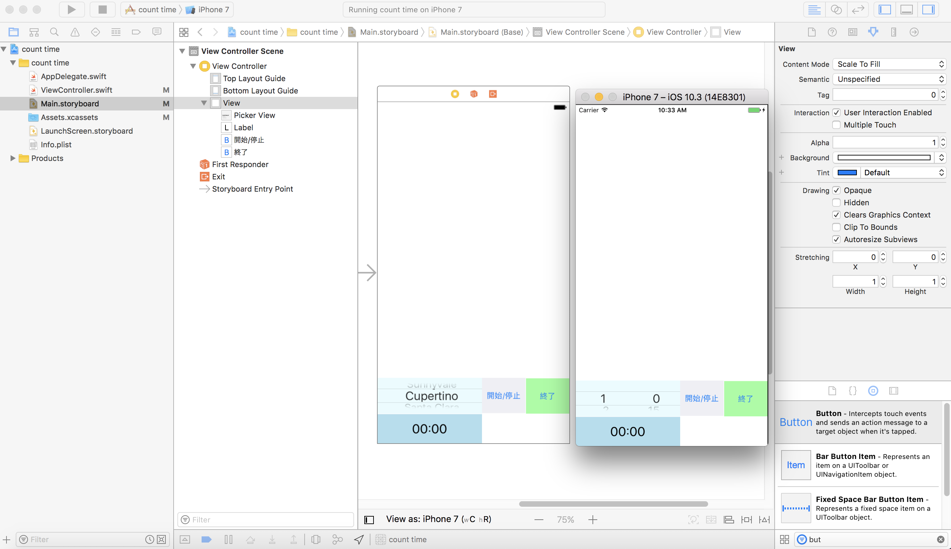Collapse the View Controller Scene tree
951x549 pixels.
182,51
